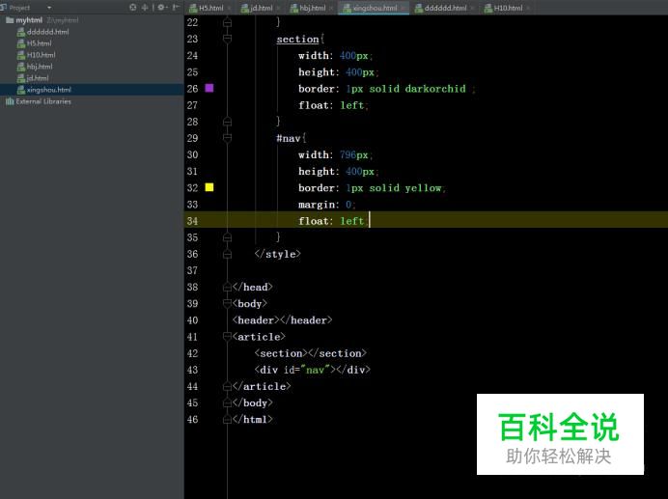Close the jd.html tab

point(278,8)
